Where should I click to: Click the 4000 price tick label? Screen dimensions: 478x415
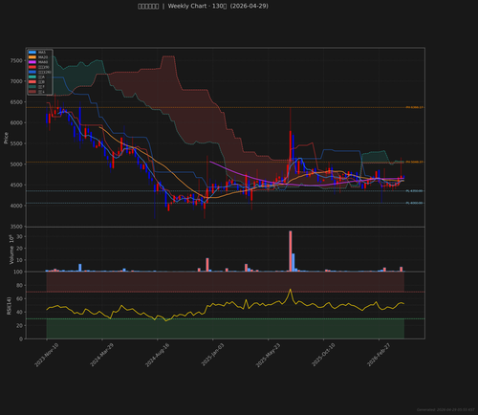click(x=16, y=206)
